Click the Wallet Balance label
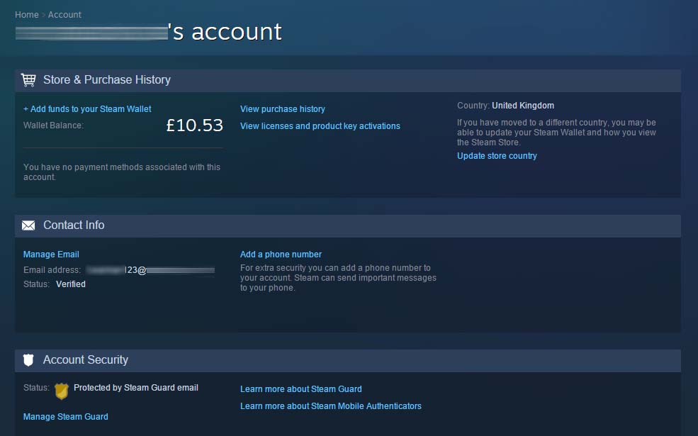Viewport: 698px width, 436px height. [53, 125]
